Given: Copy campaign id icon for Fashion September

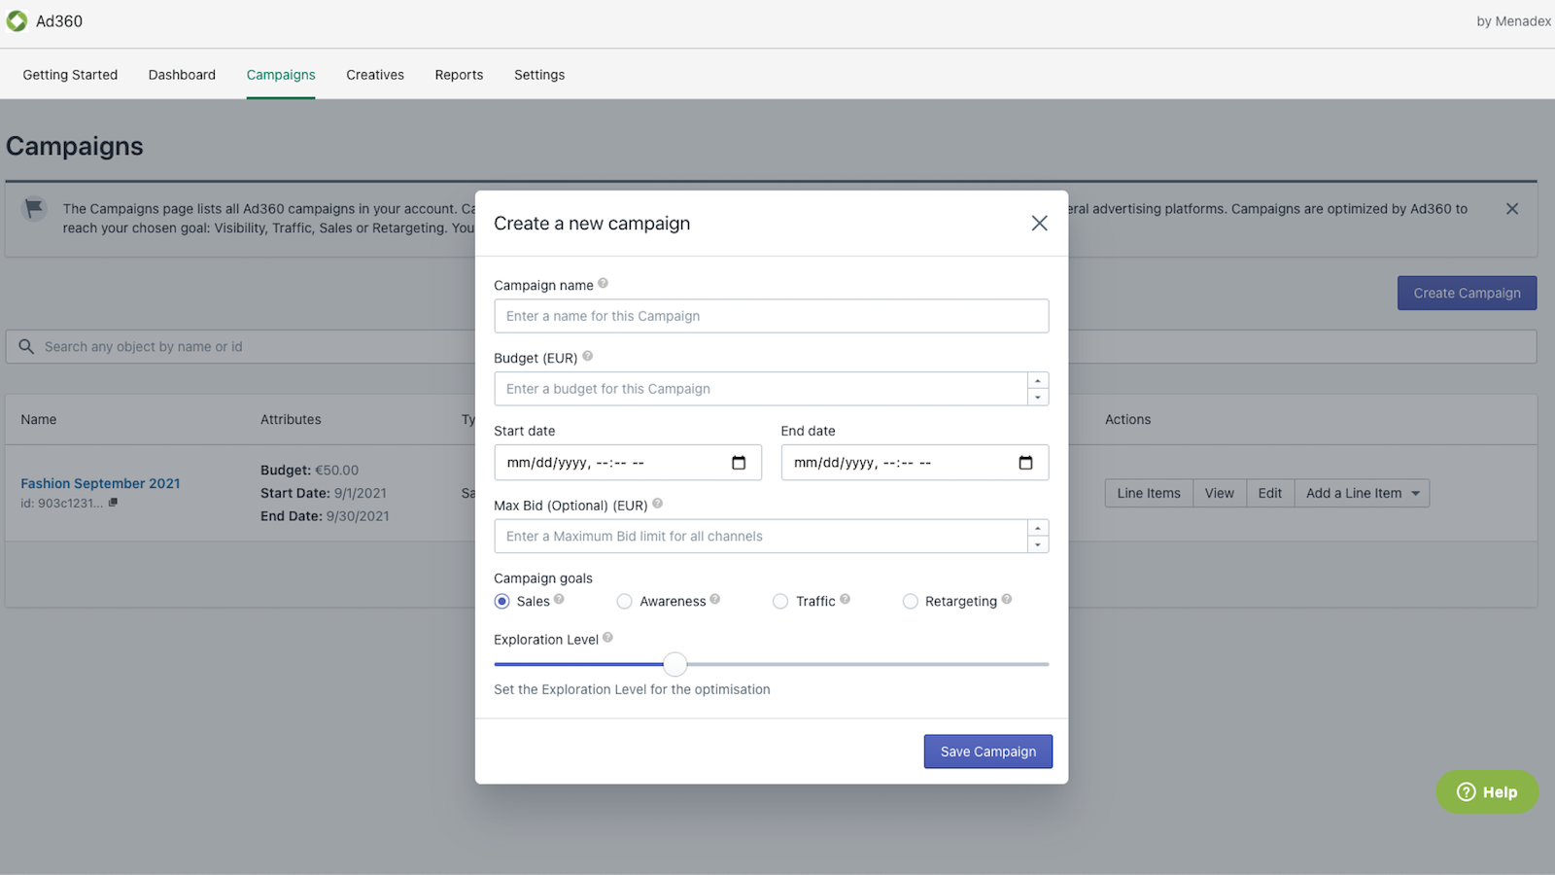Looking at the screenshot, I should point(113,503).
